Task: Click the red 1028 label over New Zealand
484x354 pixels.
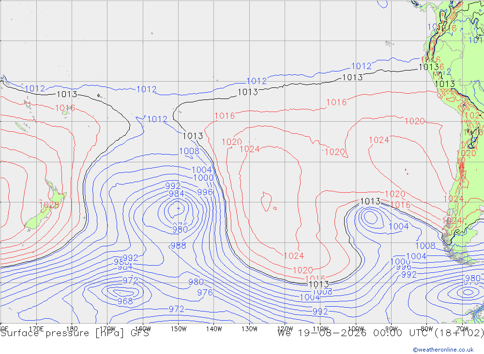Action: 49,205
